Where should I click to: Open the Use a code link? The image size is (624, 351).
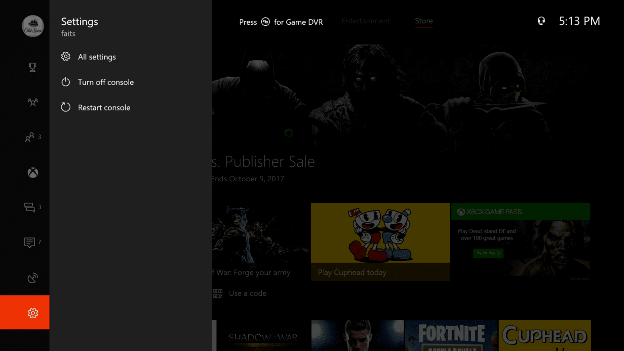tap(248, 293)
